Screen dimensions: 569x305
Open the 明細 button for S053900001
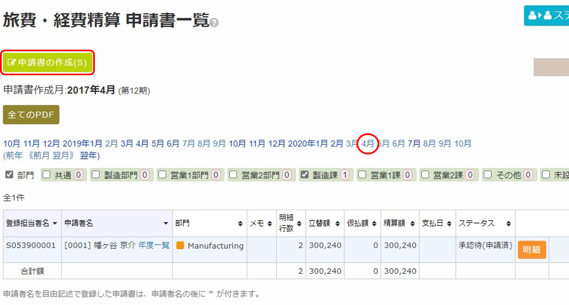[532, 249]
